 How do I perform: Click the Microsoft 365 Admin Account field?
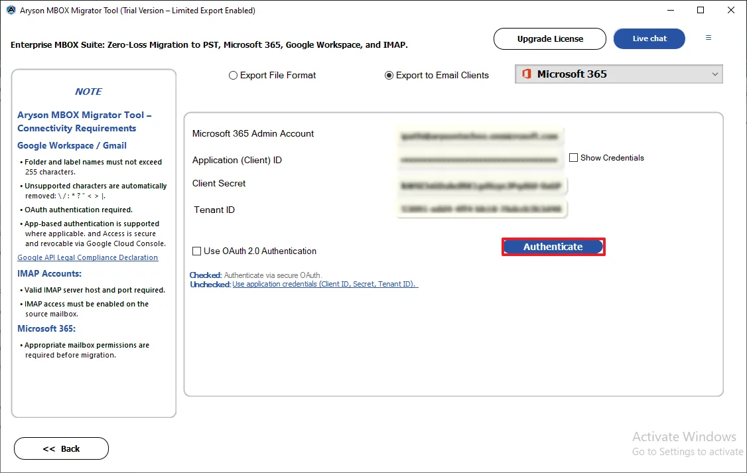[x=480, y=136]
